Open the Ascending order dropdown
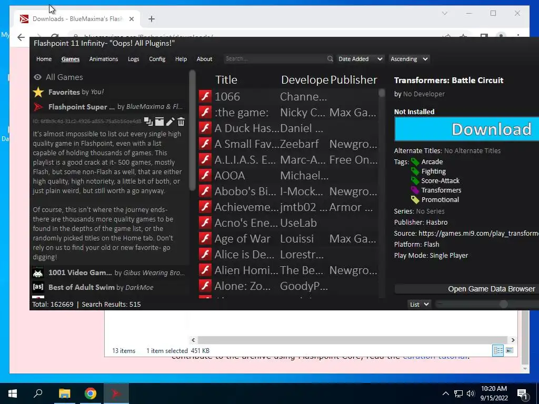 click(x=409, y=59)
